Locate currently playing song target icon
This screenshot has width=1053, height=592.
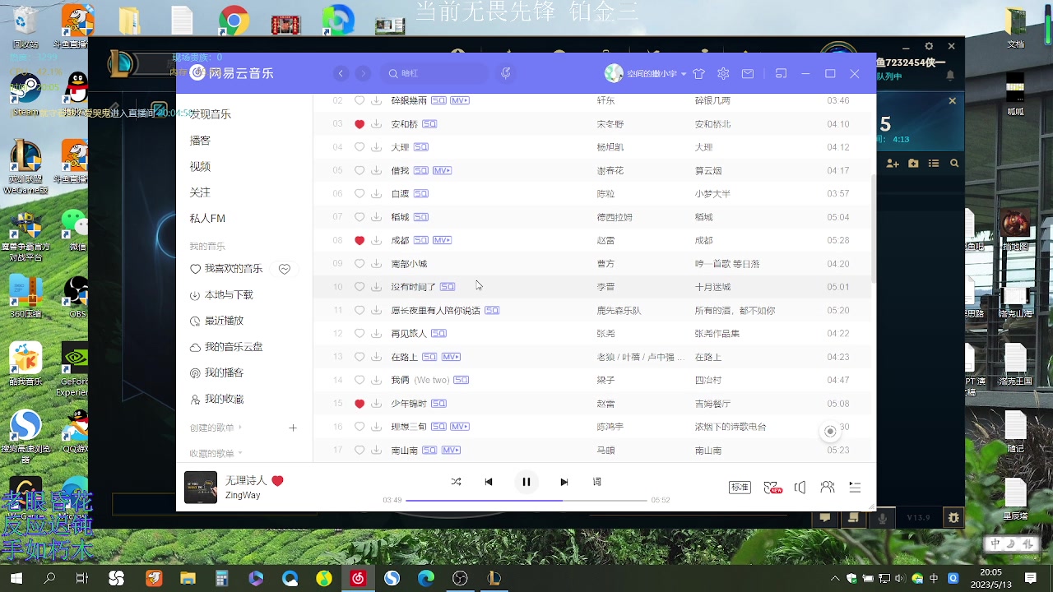click(x=830, y=432)
